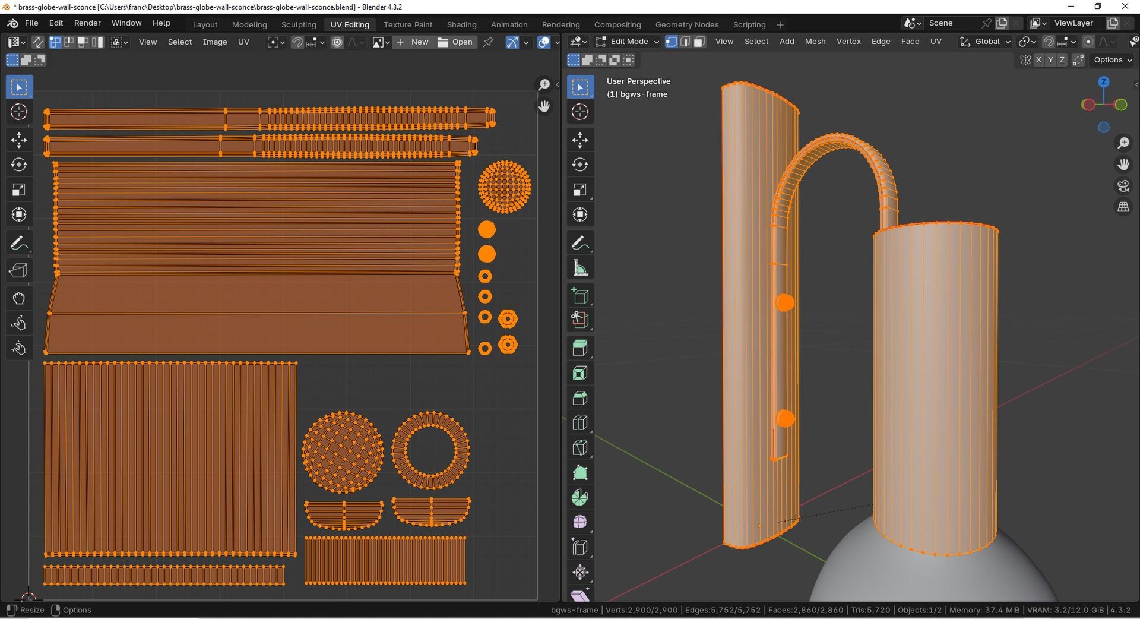The image size is (1140, 619).
Task: Select the Transform tool in the 3D viewport
Action: [580, 214]
